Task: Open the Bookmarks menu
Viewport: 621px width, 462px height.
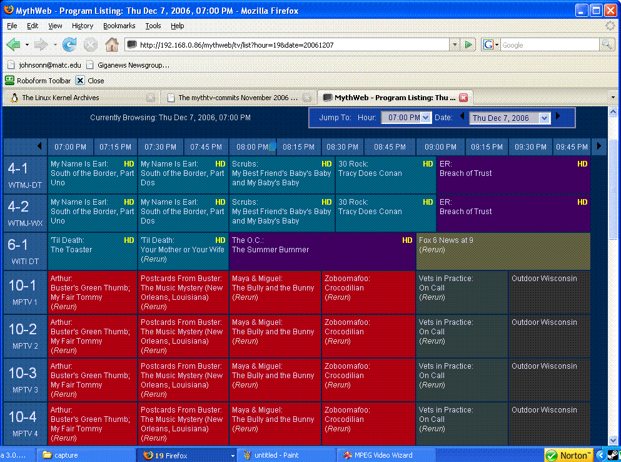Action: tap(119, 26)
